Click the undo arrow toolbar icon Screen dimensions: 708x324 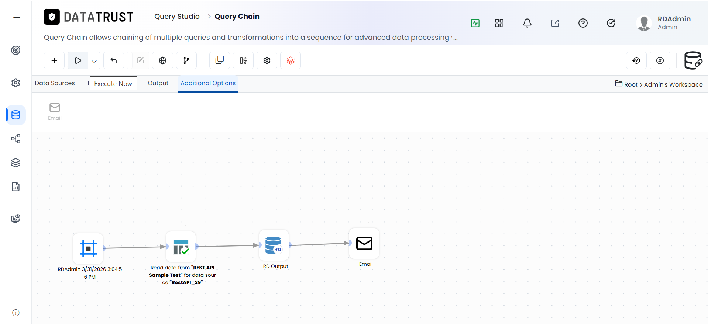[x=114, y=60]
